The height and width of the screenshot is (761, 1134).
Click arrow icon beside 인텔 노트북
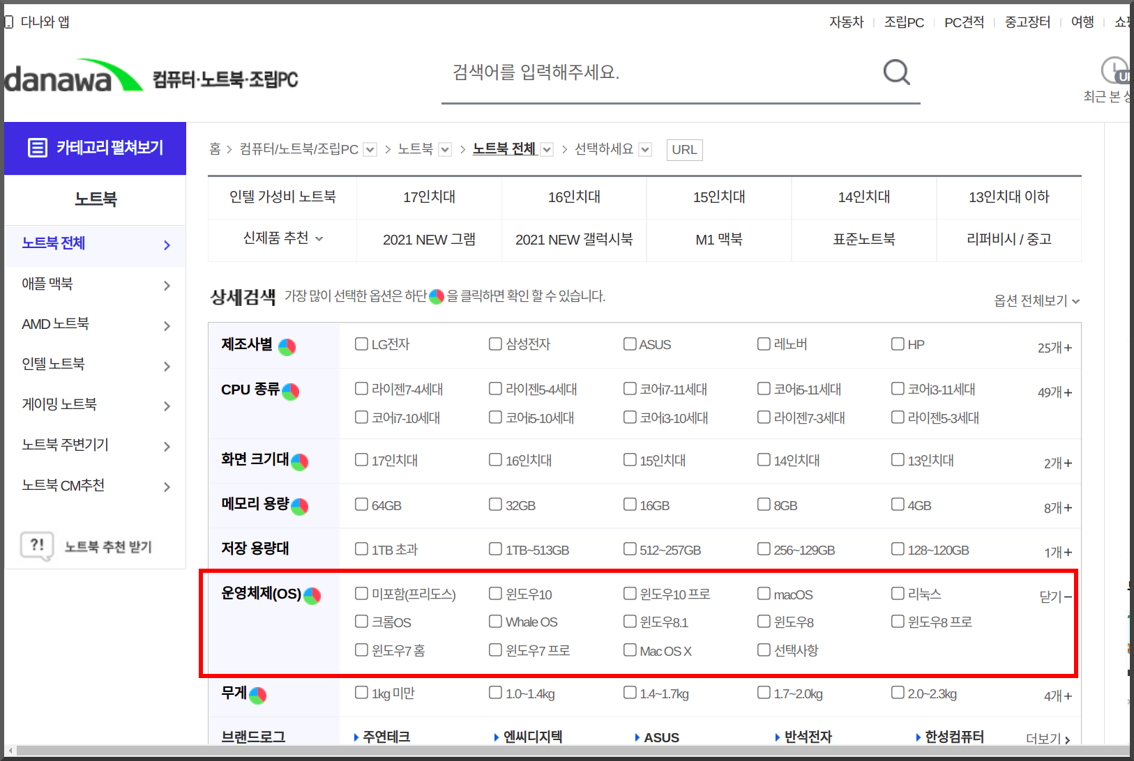point(167,366)
